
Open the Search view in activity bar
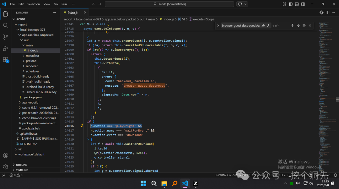click(x=6, y=25)
